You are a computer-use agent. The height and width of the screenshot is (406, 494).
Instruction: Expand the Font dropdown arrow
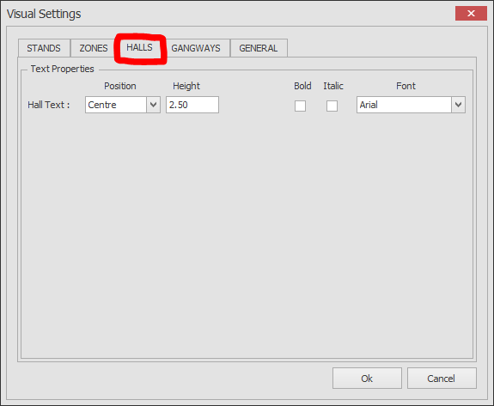point(459,105)
